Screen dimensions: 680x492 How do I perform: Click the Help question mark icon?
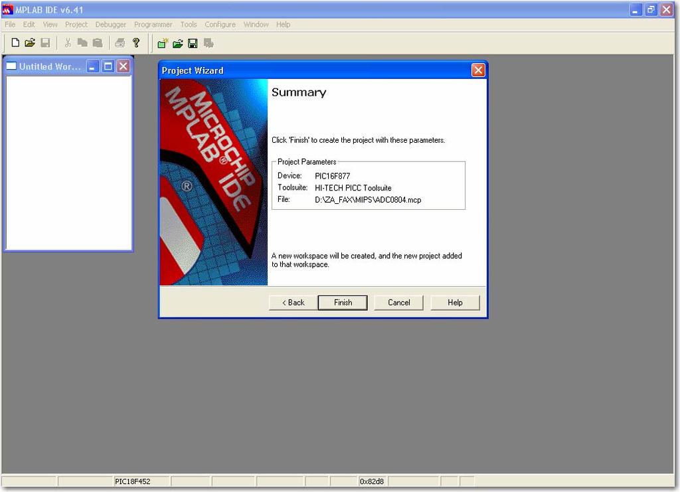[x=135, y=42]
